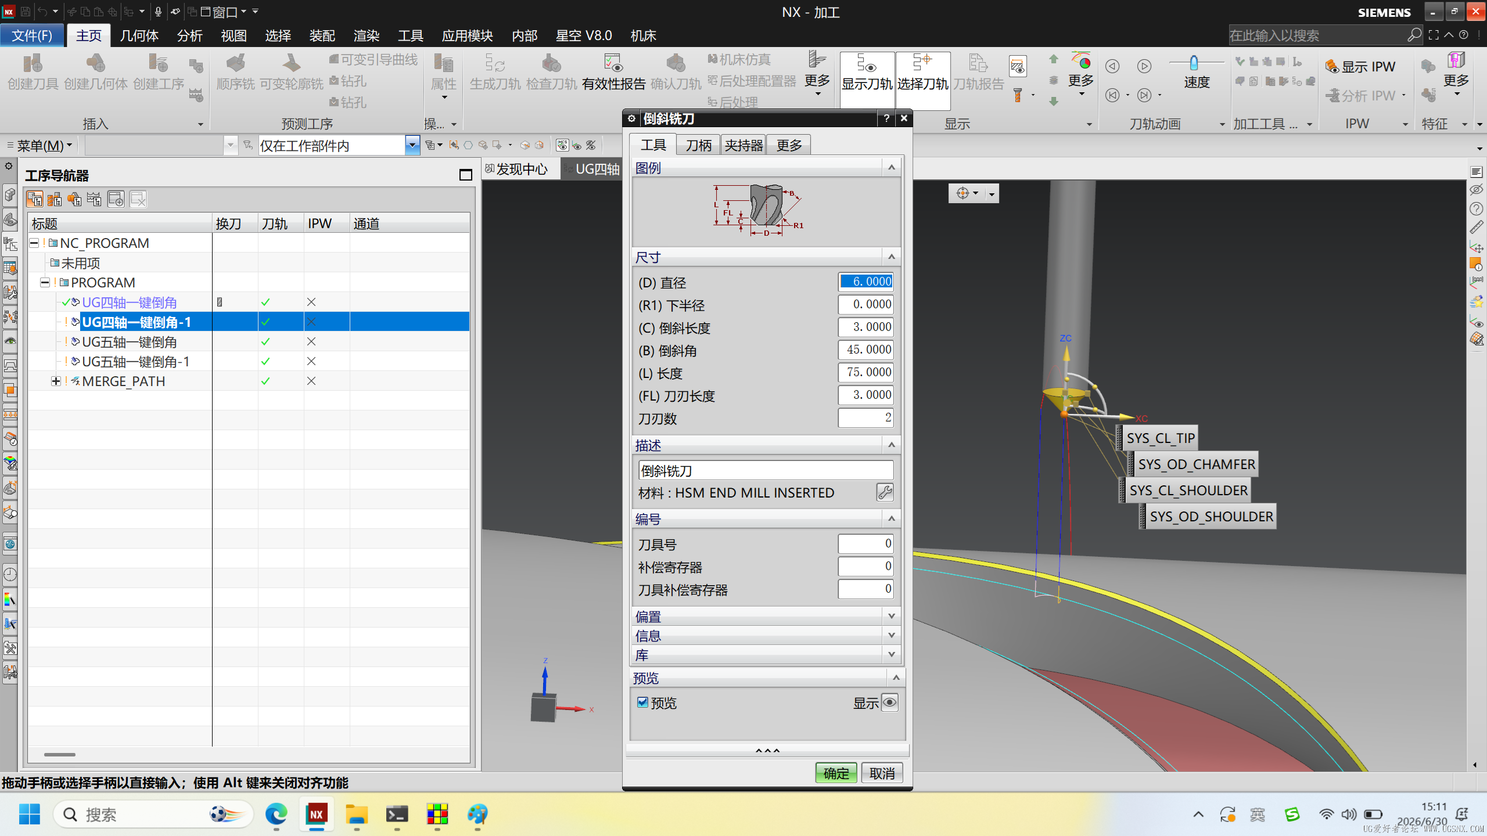Viewport: 1487px width, 836px height.
Task: Click the save icon in the quick access bar
Action: click(25, 12)
